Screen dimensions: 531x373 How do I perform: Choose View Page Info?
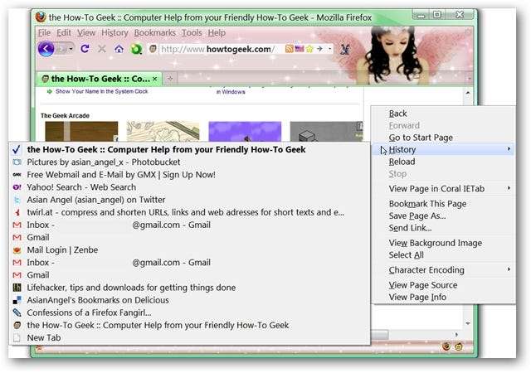point(443,298)
